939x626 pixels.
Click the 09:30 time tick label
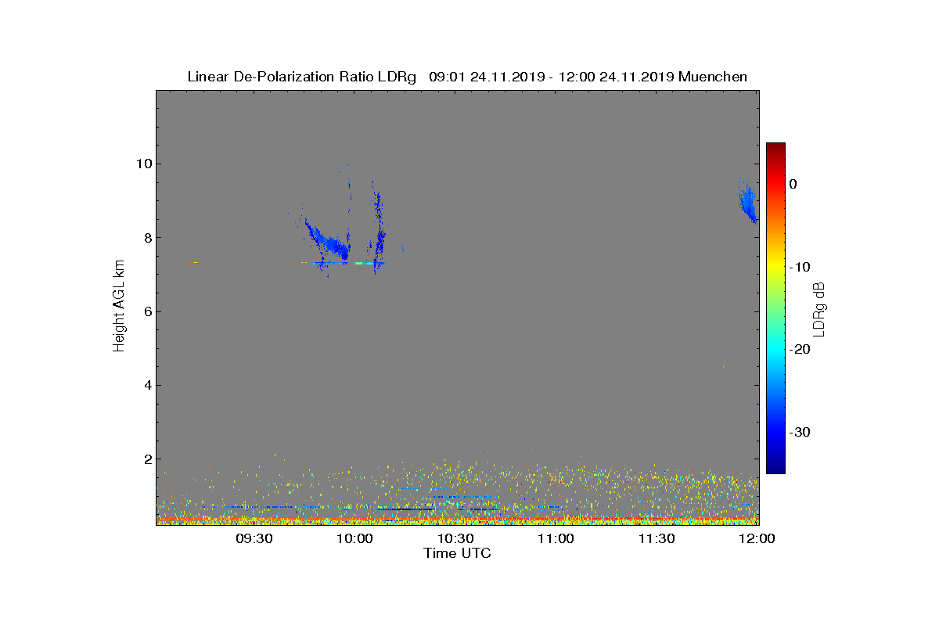tap(254, 538)
